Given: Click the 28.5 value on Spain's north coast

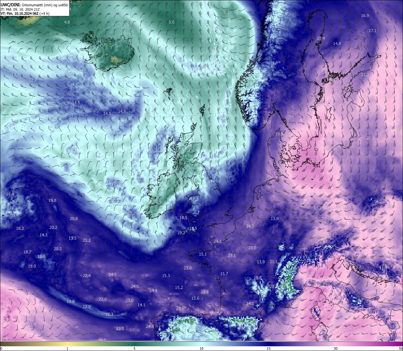Looking at the screenshot, I should pyautogui.click(x=214, y=313).
